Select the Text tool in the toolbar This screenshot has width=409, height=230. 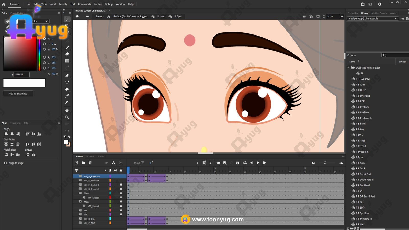coord(67,83)
